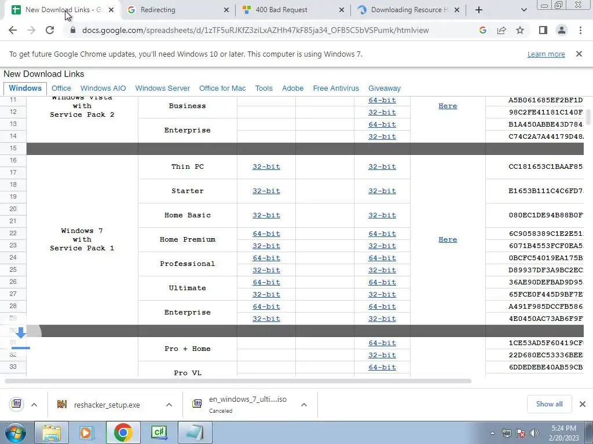
Task: Expand options for first ISO download item
Action: [34, 405]
